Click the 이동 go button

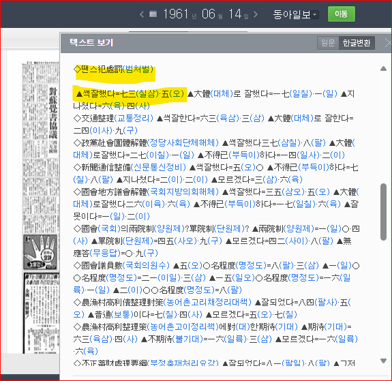pyautogui.click(x=342, y=14)
